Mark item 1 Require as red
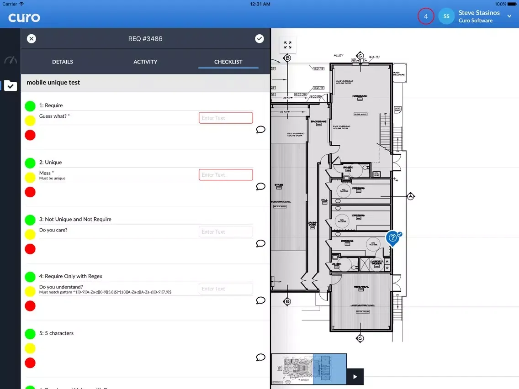This screenshot has height=389, width=519. [30, 135]
